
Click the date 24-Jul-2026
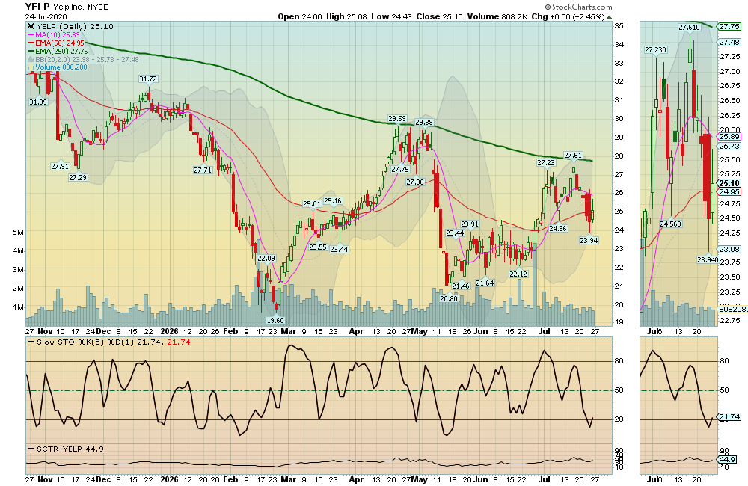click(46, 16)
